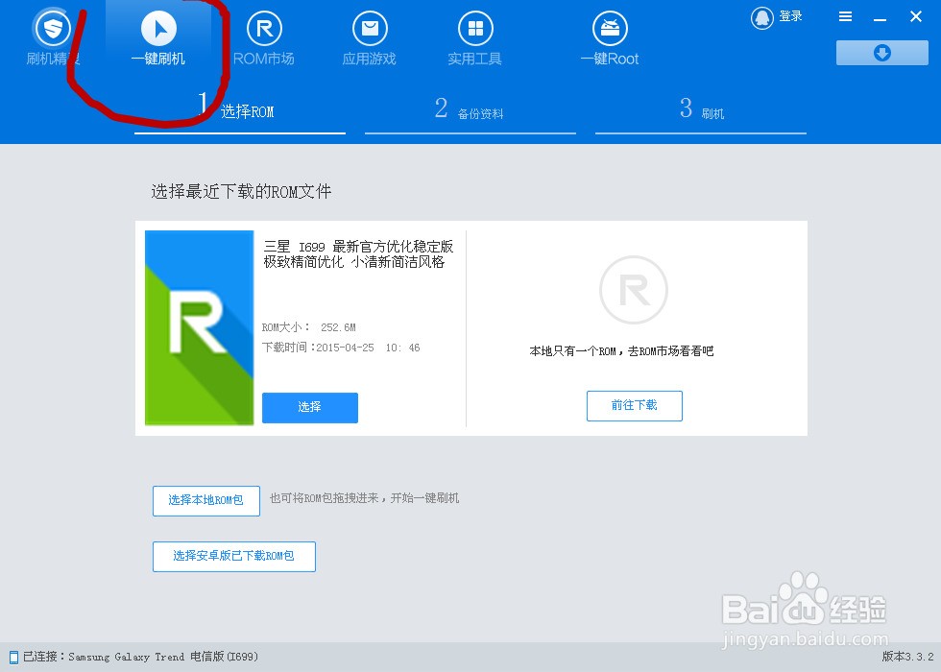Click the 本地只有一个ROM message text
The width and height of the screenshot is (941, 672).
click(621, 351)
